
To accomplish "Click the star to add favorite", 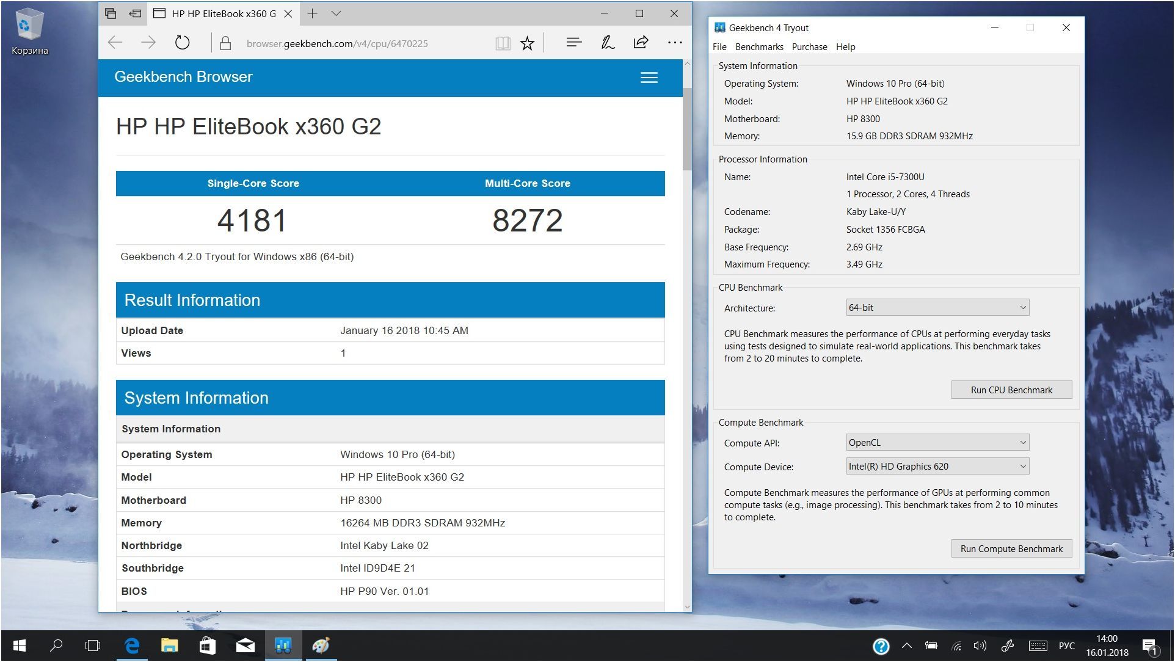I will click(x=526, y=42).
